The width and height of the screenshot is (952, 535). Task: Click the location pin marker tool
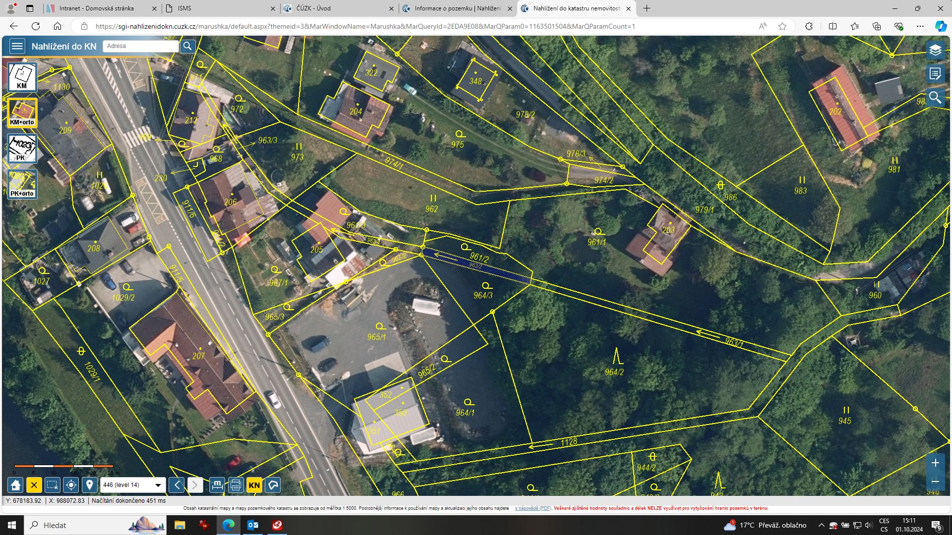89,485
